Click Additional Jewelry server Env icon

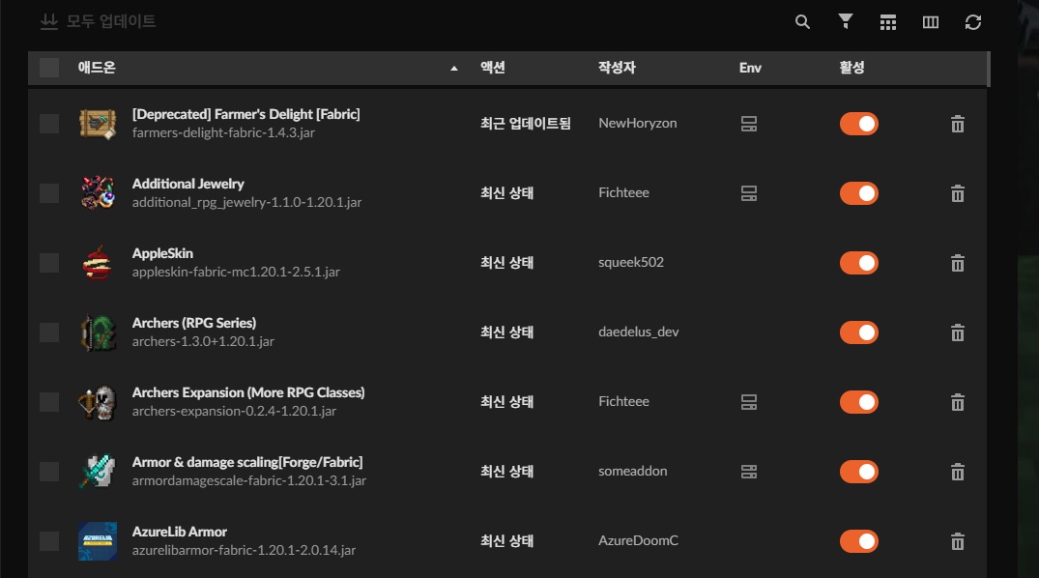pos(749,193)
